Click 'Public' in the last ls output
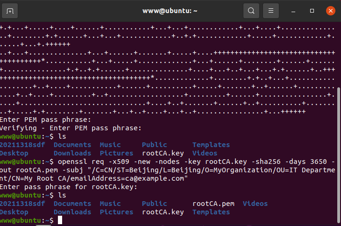Screen dimensions: 341x226 155,204
